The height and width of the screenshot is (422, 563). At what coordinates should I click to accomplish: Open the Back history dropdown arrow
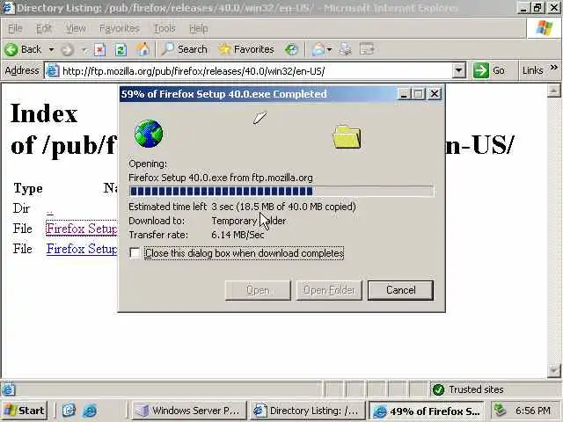tap(51, 49)
